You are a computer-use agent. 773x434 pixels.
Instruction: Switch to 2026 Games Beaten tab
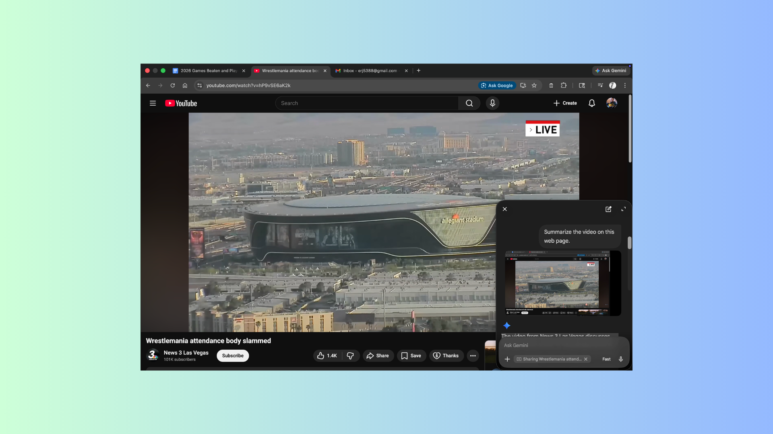(208, 71)
